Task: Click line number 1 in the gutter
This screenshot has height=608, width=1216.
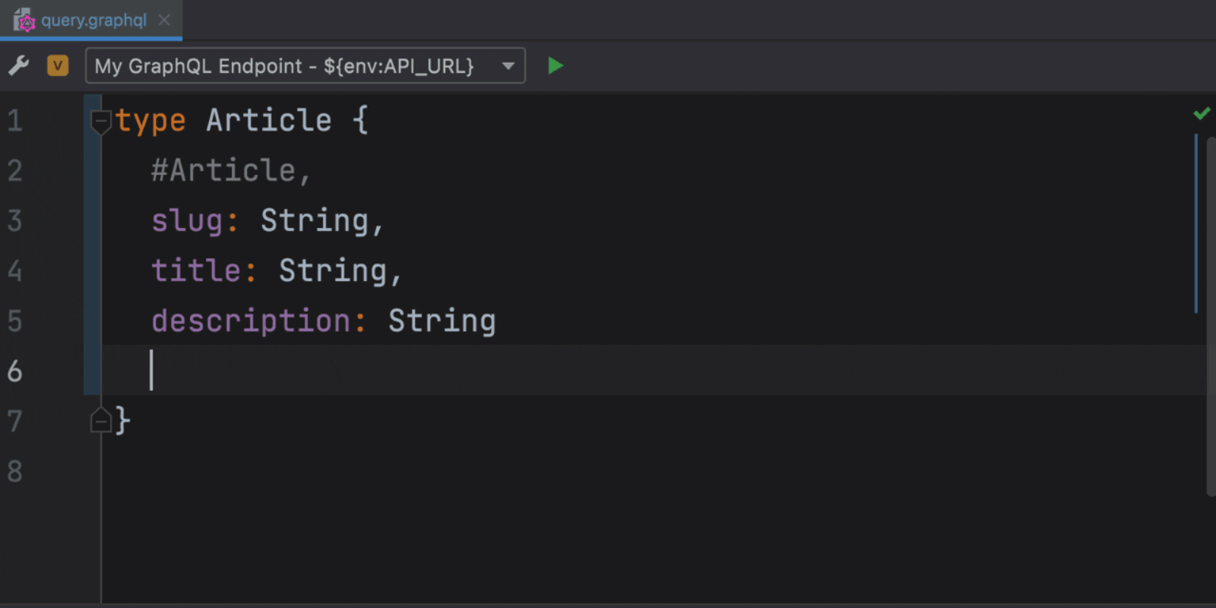Action: pos(14,121)
